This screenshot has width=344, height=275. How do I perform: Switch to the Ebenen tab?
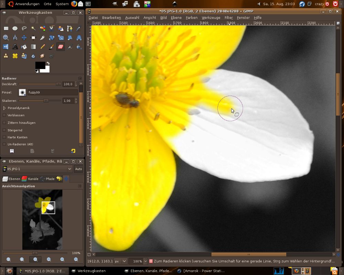pyautogui.click(x=11, y=179)
